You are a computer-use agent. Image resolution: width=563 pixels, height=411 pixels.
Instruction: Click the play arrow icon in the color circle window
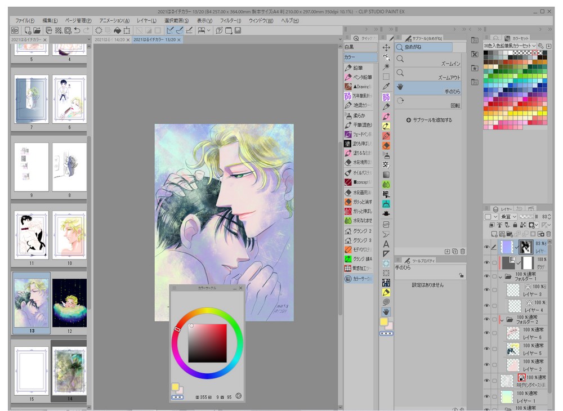(x=239, y=396)
